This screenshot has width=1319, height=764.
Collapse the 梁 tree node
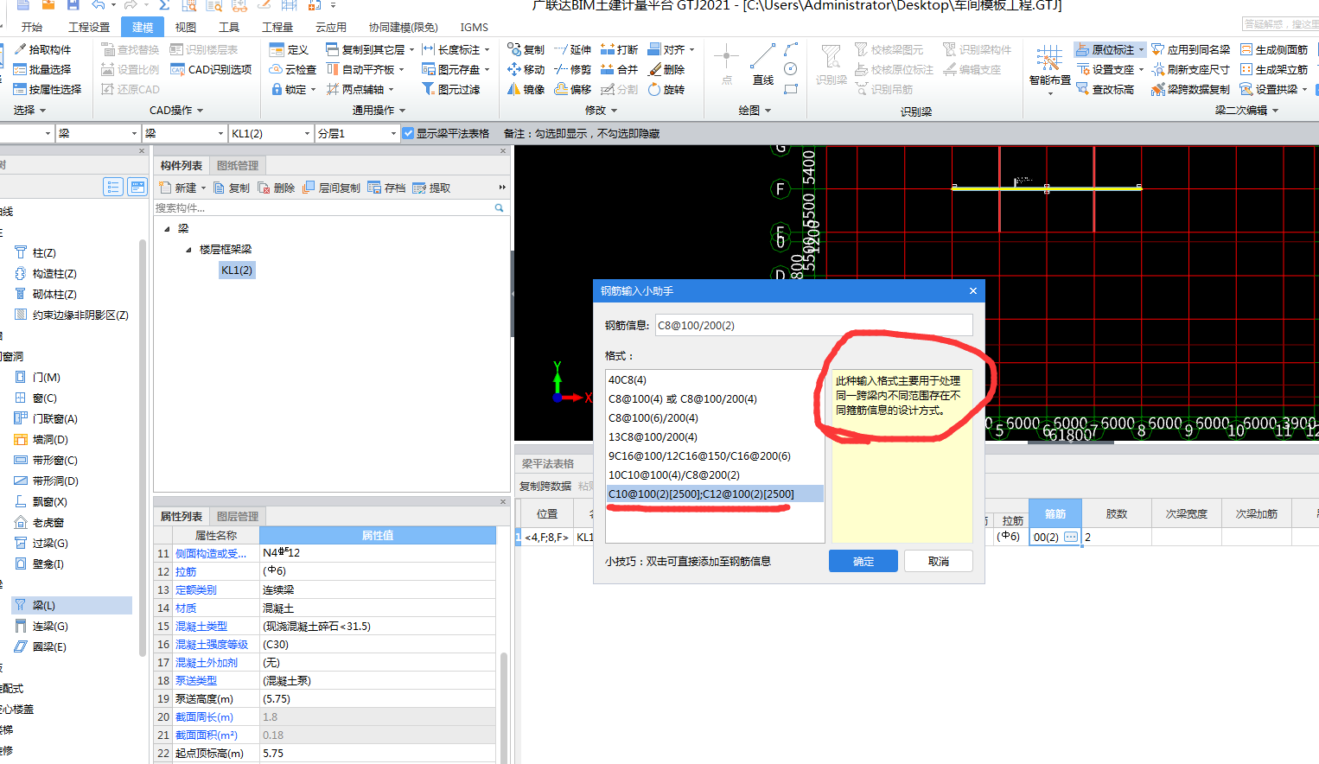pos(167,229)
